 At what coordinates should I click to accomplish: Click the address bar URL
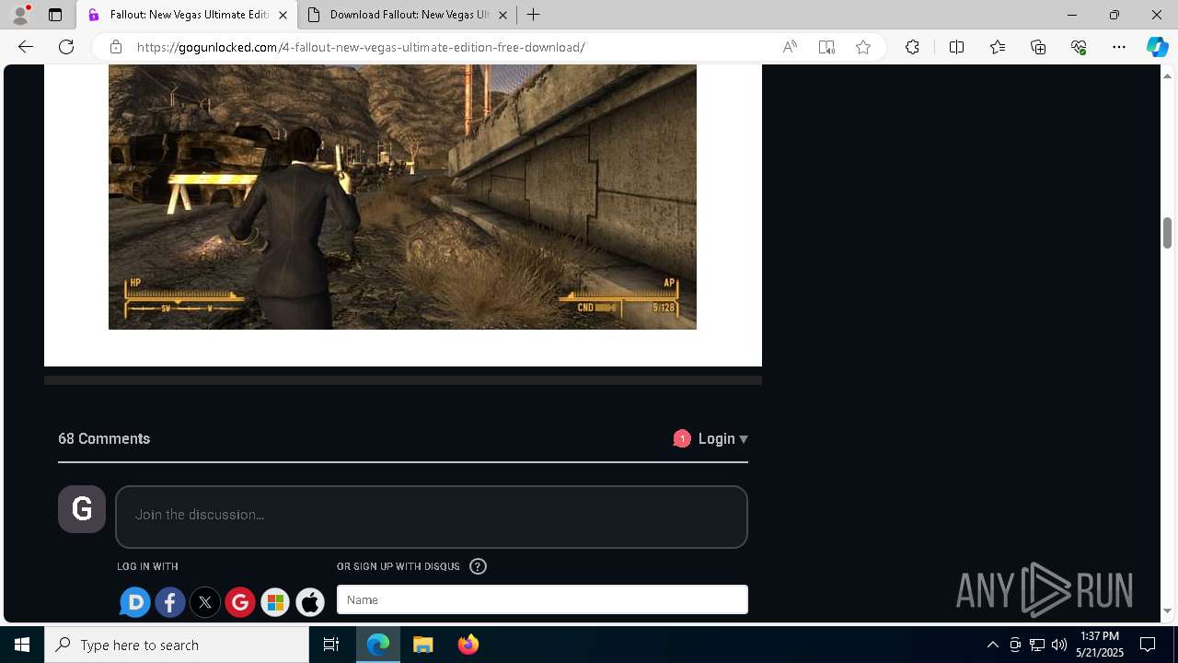pyautogui.click(x=361, y=47)
